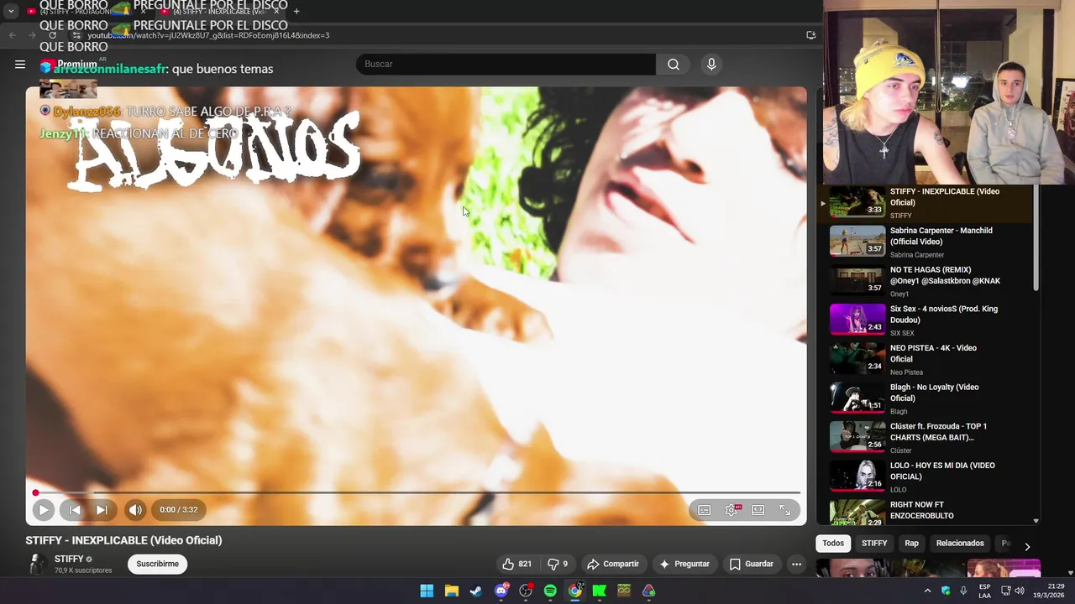Play Blagh - No Loyalty video
The image size is (1075, 604).
click(x=923, y=398)
